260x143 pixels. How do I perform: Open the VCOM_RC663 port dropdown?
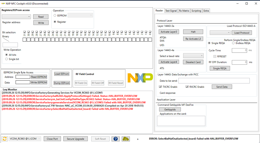pyautogui.click(x=25, y=139)
